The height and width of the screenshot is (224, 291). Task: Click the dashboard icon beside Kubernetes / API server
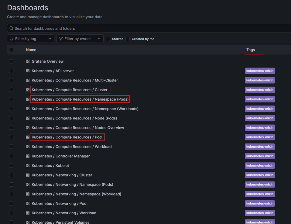point(28,71)
